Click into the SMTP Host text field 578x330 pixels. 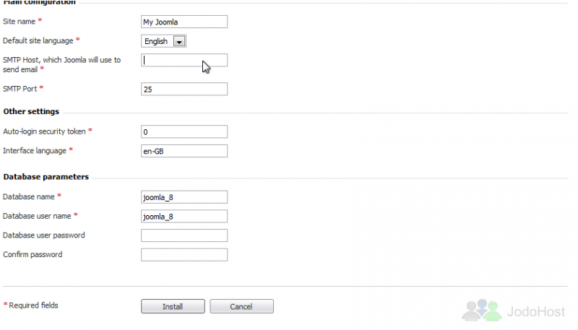pos(184,60)
